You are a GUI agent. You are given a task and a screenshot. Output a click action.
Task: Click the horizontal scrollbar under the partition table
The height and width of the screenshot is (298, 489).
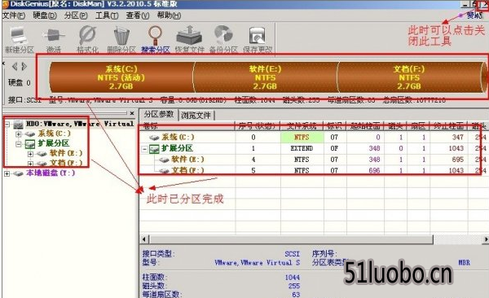(x=314, y=239)
